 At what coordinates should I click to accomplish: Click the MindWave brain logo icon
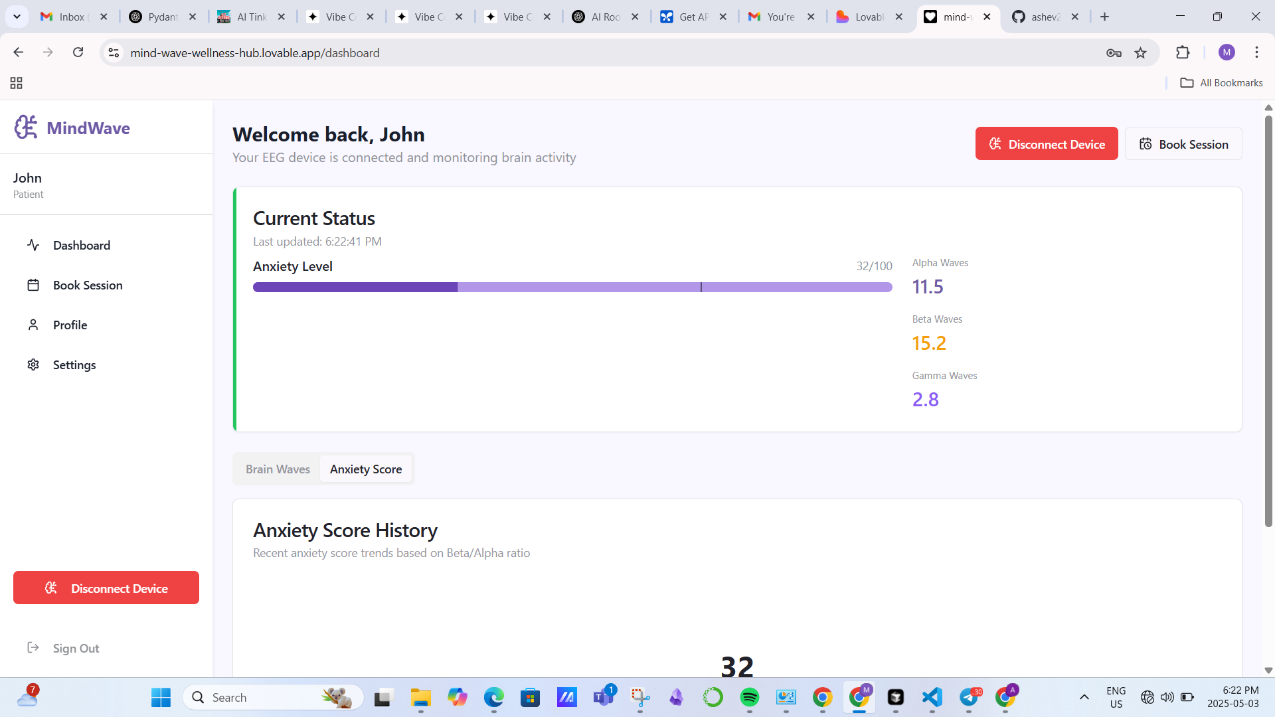[x=26, y=127]
